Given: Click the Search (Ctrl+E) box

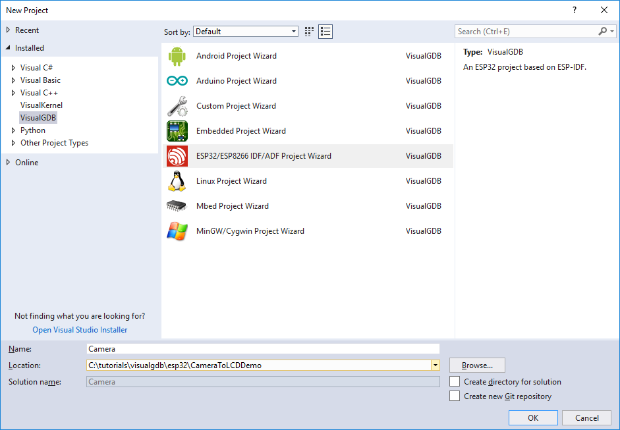Looking at the screenshot, I should click(x=526, y=31).
